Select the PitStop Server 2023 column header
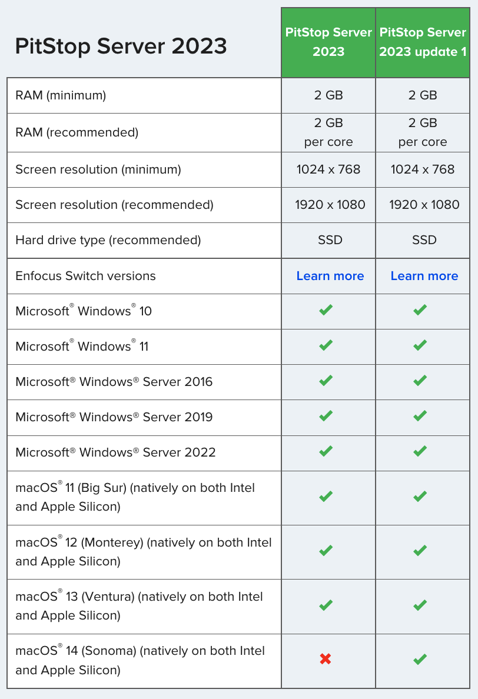478x699 pixels. (x=328, y=42)
